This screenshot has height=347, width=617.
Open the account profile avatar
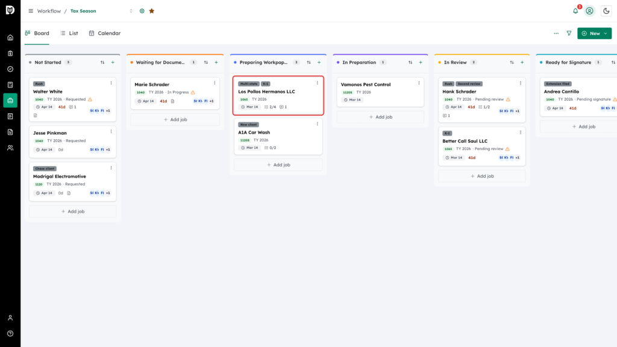pyautogui.click(x=589, y=11)
